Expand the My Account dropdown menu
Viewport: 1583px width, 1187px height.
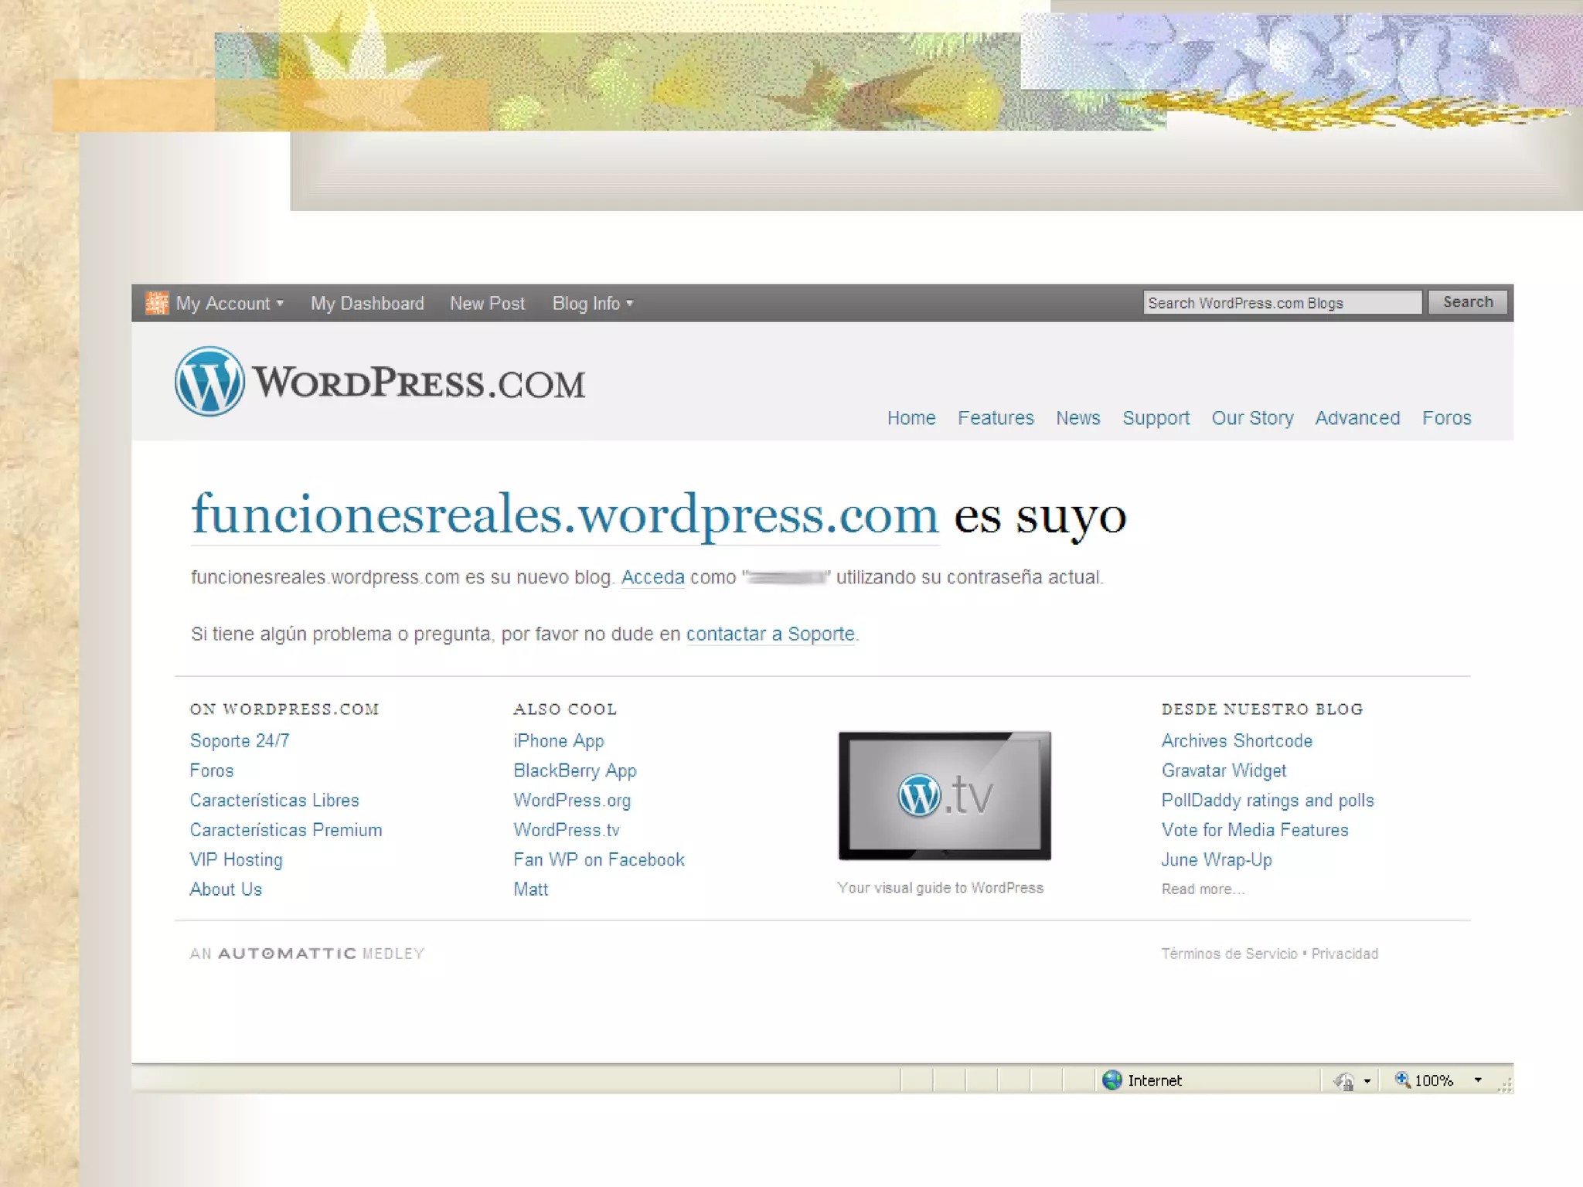tap(230, 304)
